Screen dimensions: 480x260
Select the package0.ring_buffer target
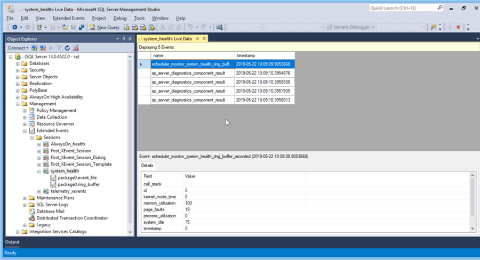(79, 184)
